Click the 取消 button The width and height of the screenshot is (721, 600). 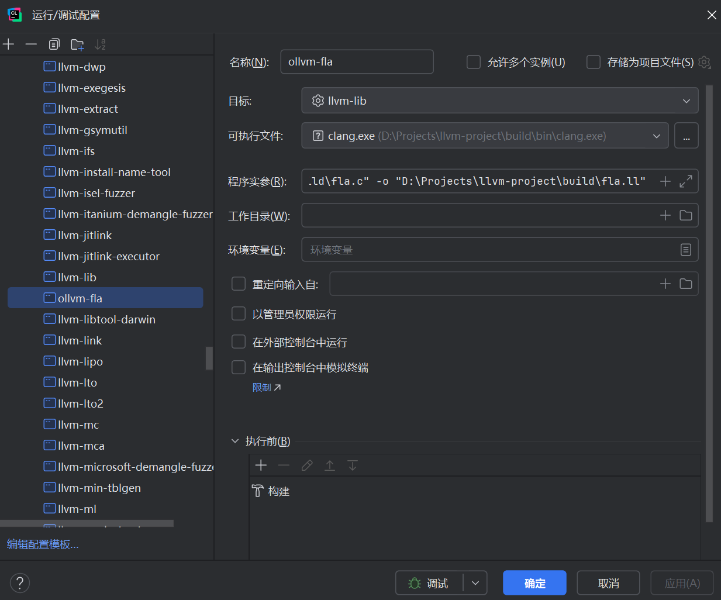click(x=608, y=583)
